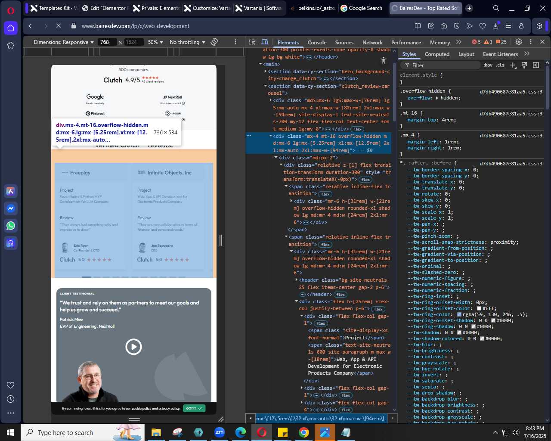Show more DevTools panels chevron
The image size is (551, 441).
point(458,42)
